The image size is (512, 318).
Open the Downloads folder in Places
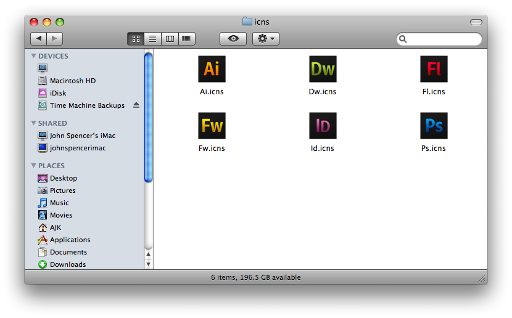pos(62,264)
